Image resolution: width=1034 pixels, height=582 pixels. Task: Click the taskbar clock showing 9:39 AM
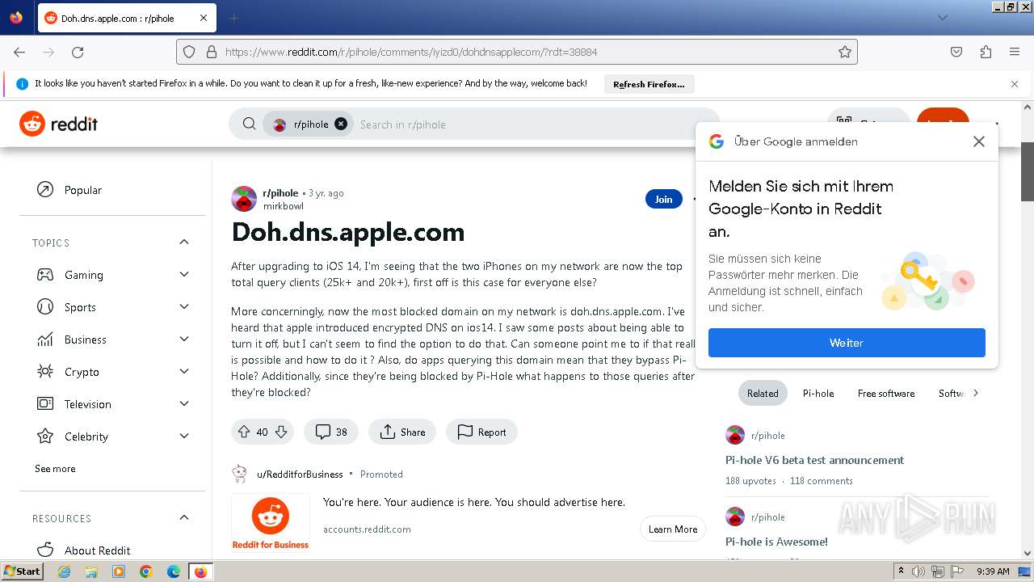993,571
